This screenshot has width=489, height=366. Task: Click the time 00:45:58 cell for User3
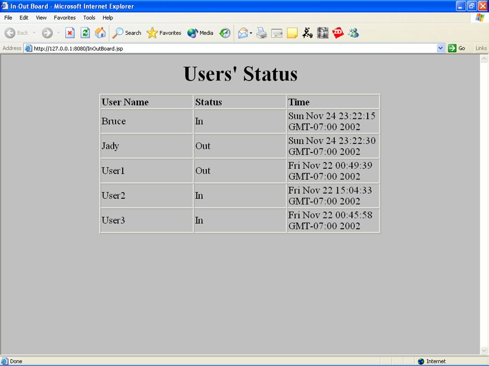pos(333,220)
